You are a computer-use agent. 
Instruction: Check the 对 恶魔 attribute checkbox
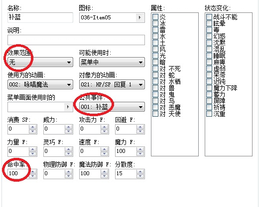[155, 107]
